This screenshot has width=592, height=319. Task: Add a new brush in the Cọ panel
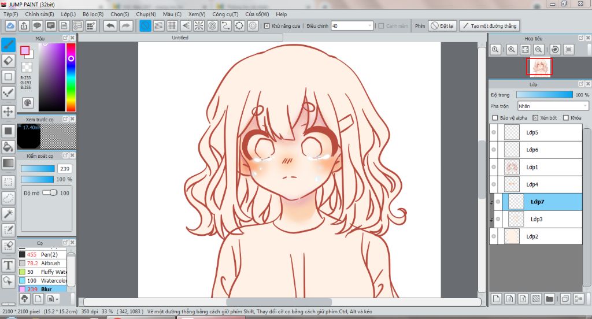(38, 299)
